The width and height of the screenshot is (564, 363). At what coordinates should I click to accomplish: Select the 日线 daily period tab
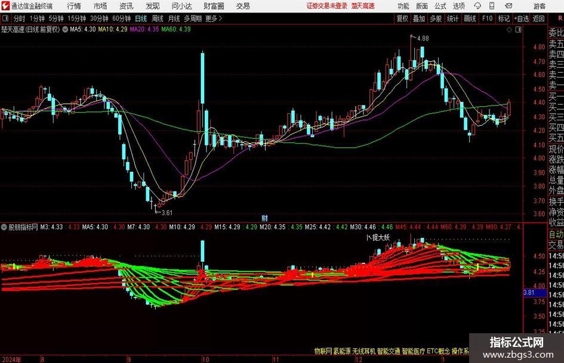pos(141,18)
